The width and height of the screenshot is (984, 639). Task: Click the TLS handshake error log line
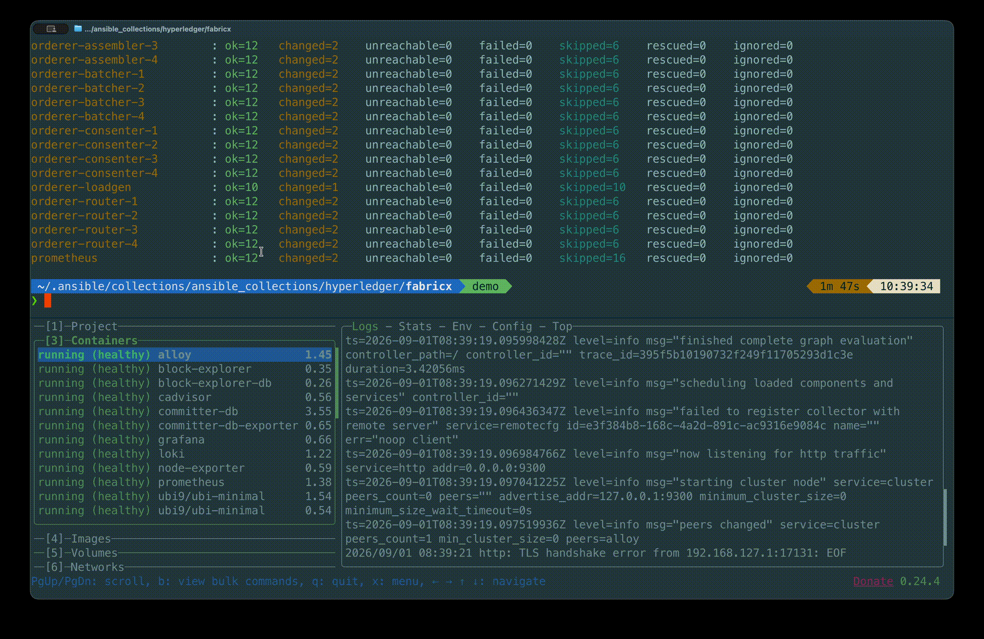(x=596, y=553)
